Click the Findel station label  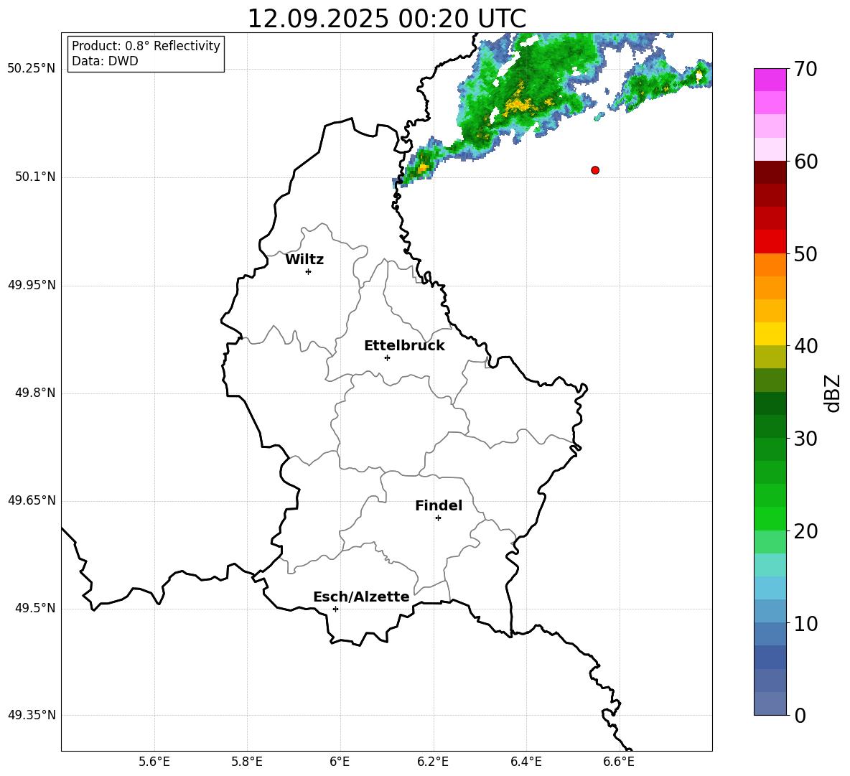pos(439,505)
